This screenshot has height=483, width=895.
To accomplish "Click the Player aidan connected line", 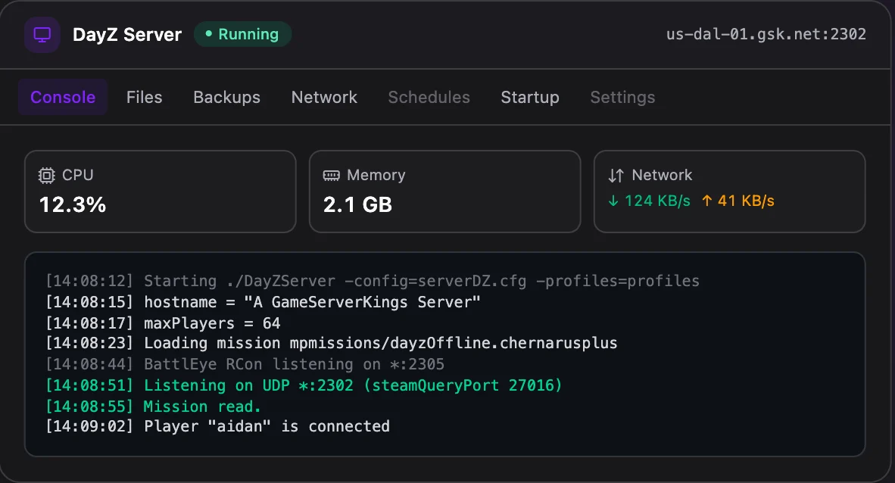I will coord(217,426).
